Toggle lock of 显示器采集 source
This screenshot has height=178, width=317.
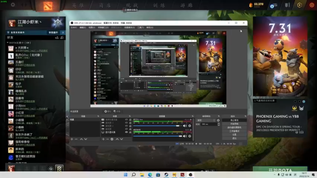pos(130,132)
